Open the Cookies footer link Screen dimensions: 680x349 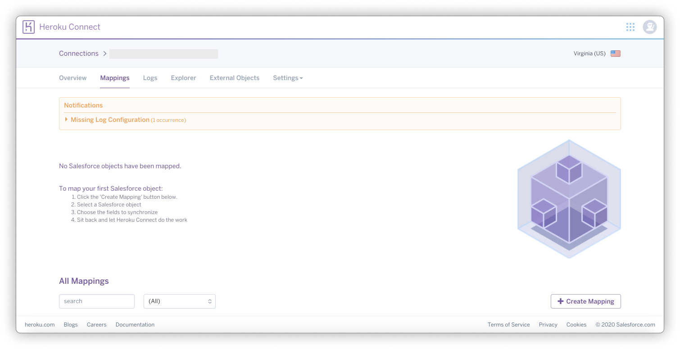(576, 325)
